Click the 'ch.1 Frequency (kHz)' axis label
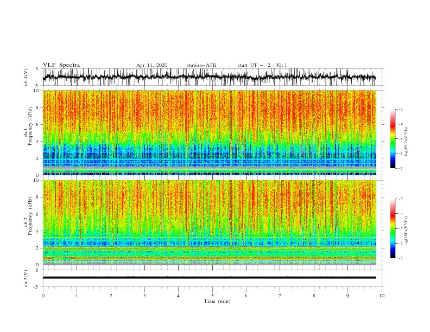430x332 pixels. tap(28, 126)
